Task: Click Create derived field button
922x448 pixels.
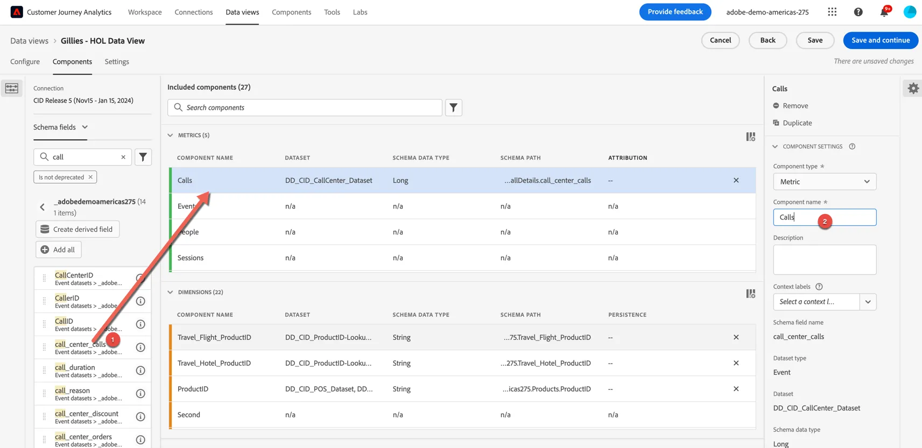Action: point(78,229)
